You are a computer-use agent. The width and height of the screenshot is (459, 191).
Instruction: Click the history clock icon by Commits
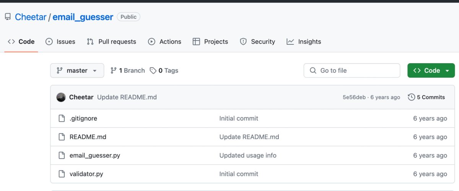click(x=412, y=97)
